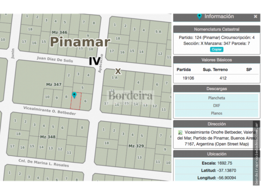Click the highlighted red parcel 7
This screenshot has width=261, height=195.
pos(76,103)
